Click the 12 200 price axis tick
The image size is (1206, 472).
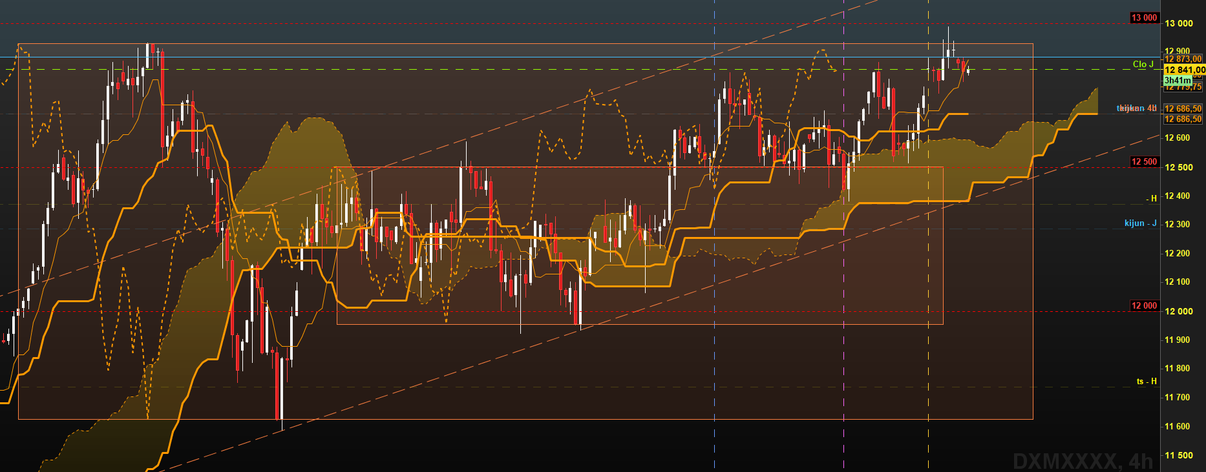[1178, 253]
